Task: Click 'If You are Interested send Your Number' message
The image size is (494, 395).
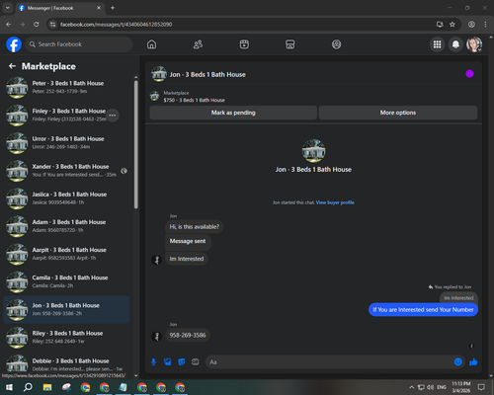Action: tap(423, 310)
